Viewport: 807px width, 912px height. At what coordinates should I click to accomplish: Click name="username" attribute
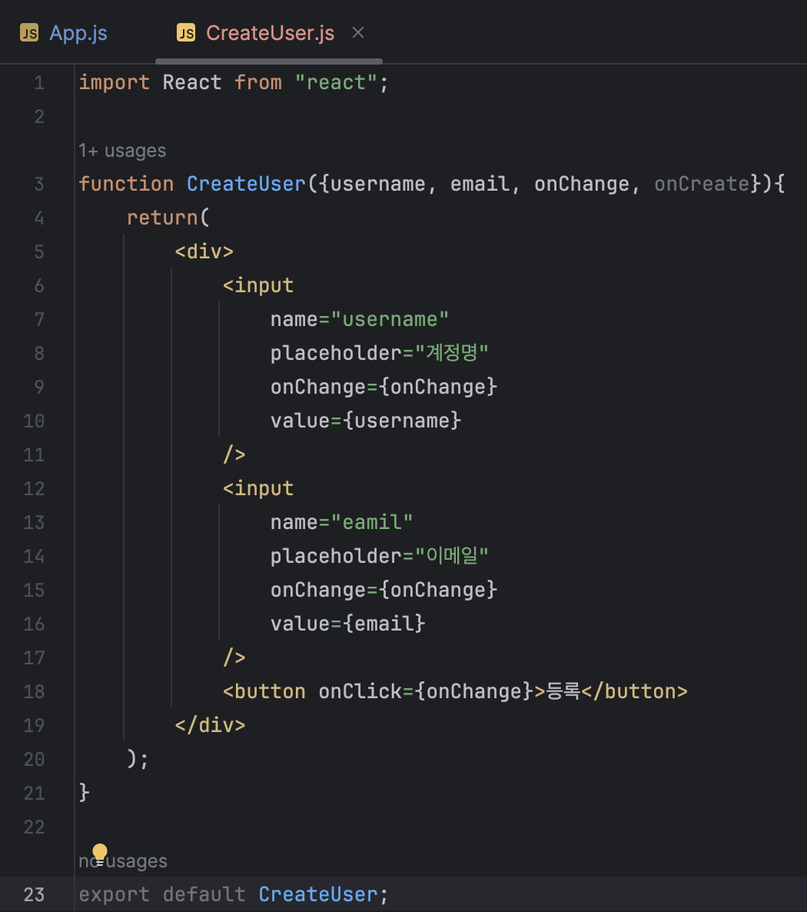(x=360, y=319)
